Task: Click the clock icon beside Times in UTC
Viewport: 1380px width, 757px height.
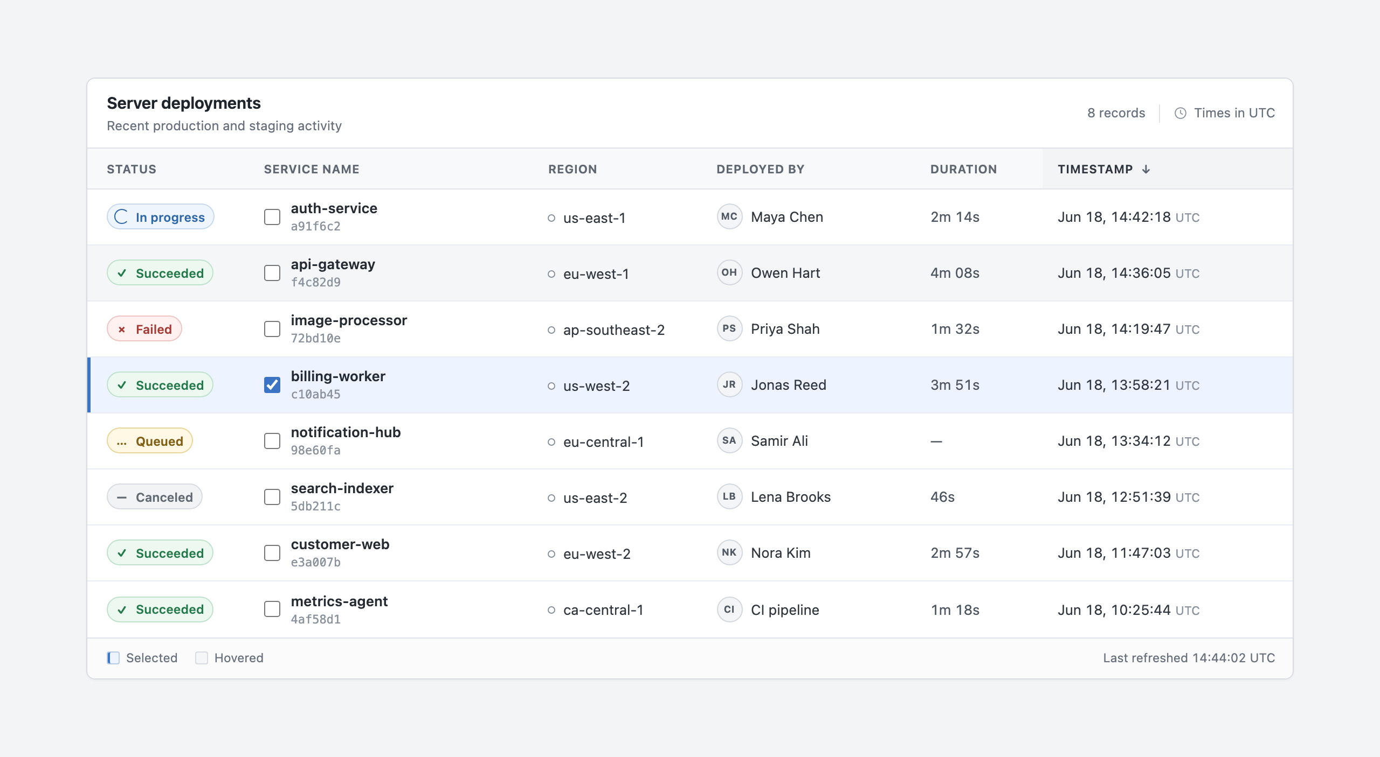Action: tap(1180, 113)
